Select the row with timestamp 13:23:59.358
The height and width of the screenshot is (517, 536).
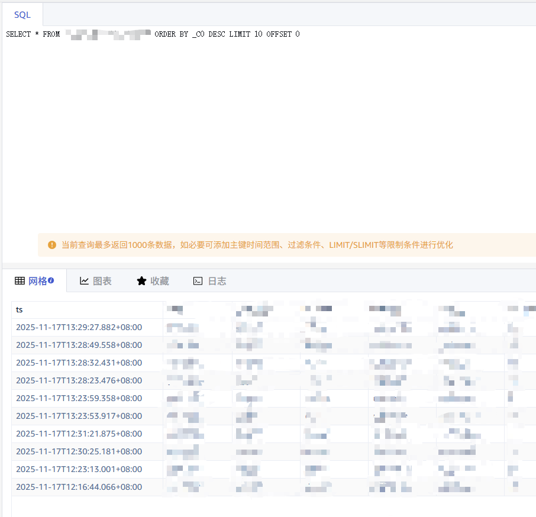pyautogui.click(x=79, y=399)
